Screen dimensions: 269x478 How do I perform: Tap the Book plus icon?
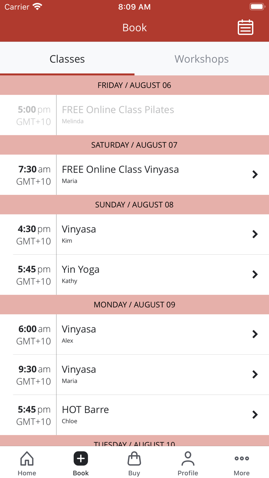80,458
